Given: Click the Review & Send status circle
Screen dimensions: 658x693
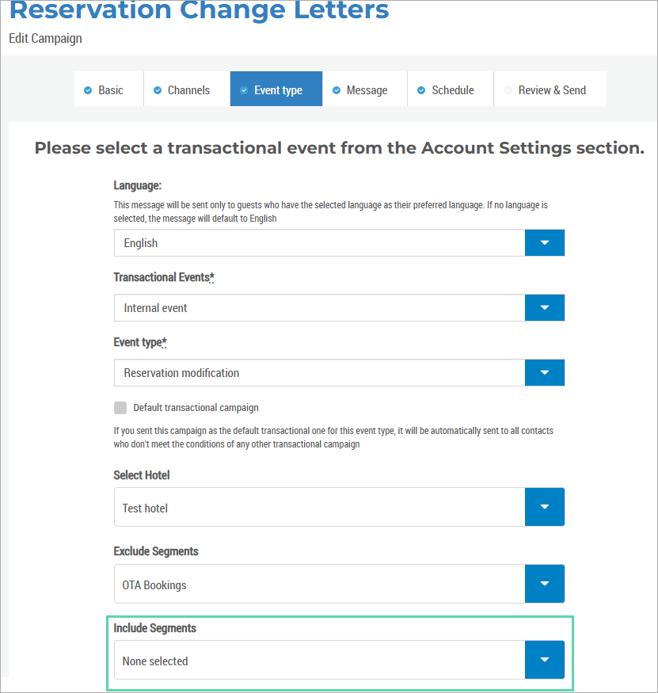Looking at the screenshot, I should (508, 90).
